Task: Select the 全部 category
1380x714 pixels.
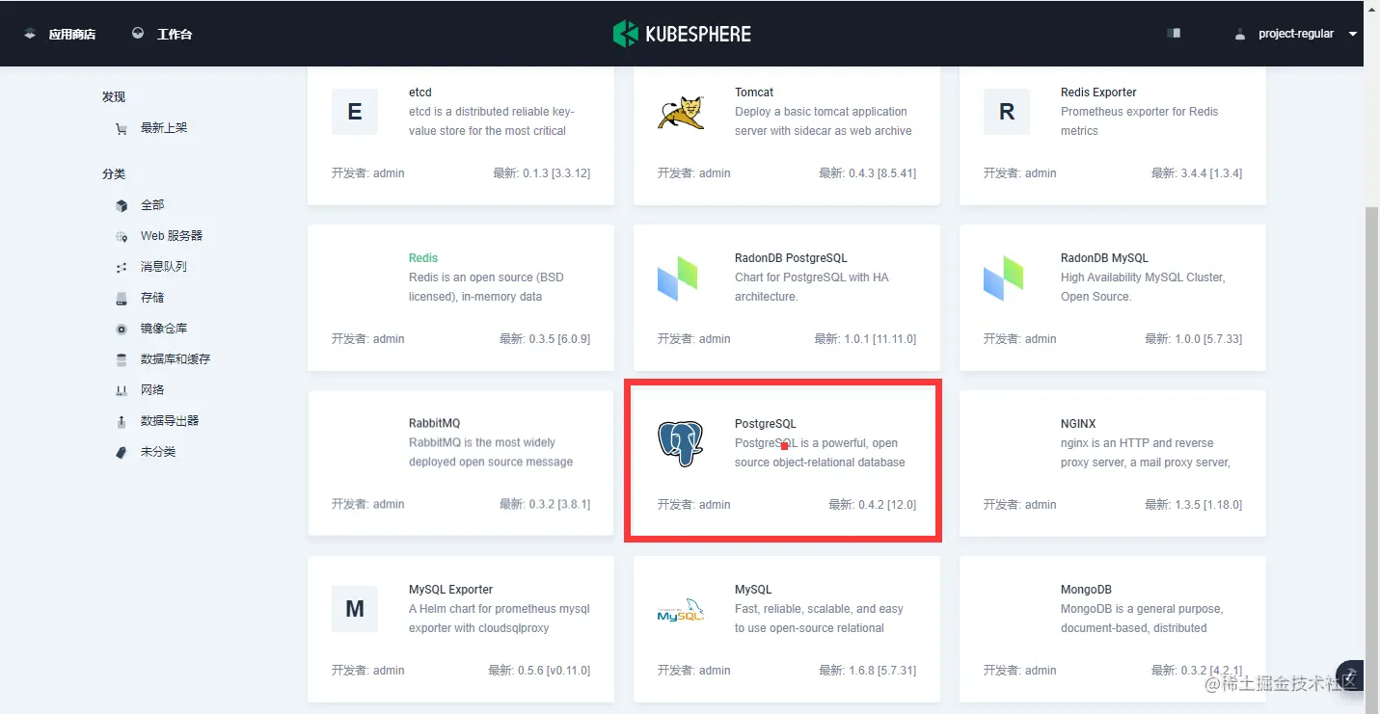Action: 152,204
